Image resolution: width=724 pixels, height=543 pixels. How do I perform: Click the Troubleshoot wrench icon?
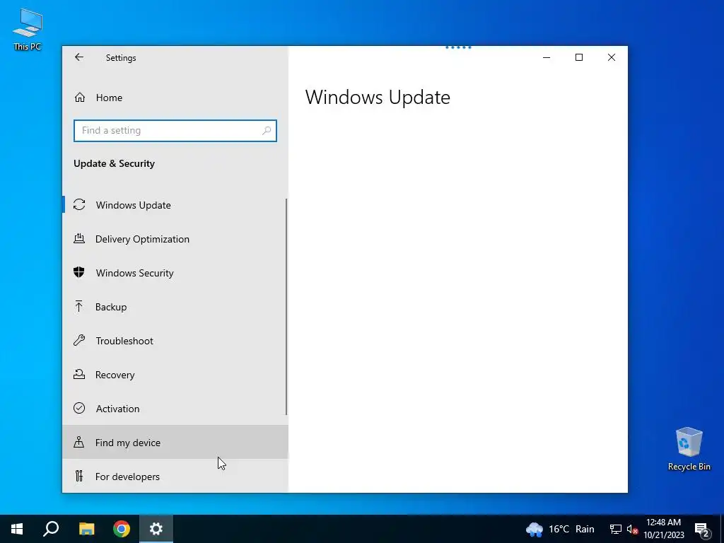pyautogui.click(x=79, y=340)
